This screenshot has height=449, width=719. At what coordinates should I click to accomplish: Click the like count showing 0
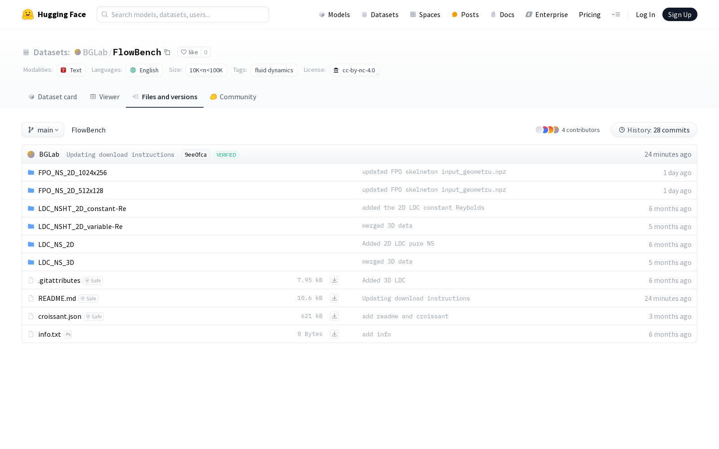pos(206,52)
